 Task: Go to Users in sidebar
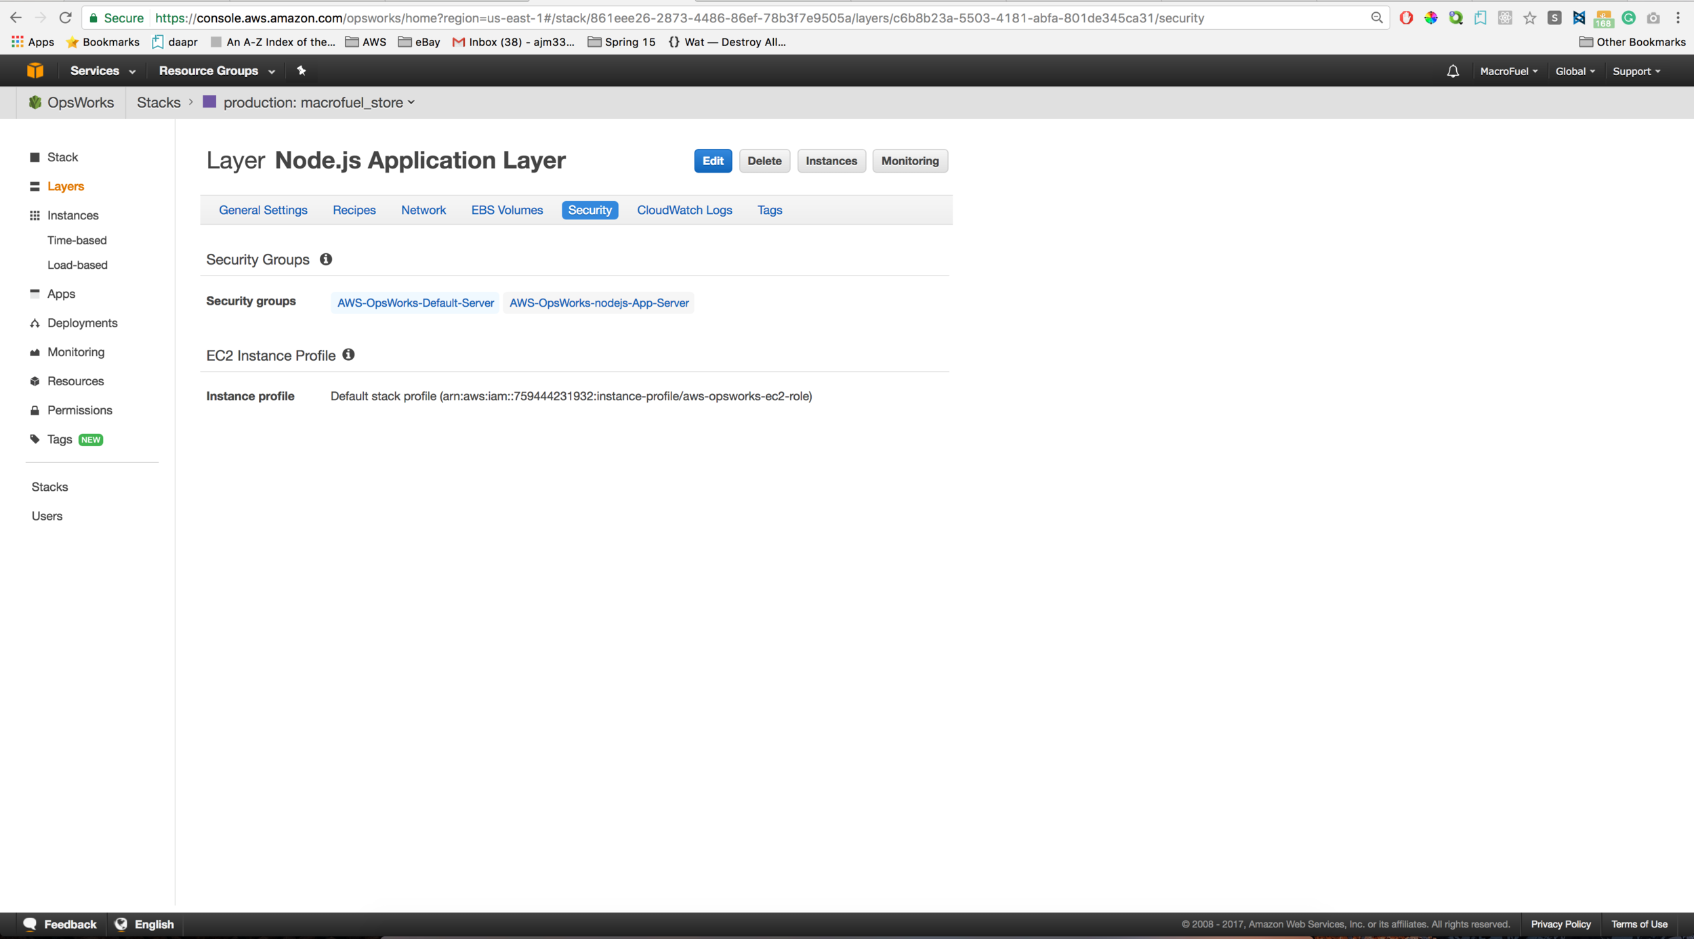(x=47, y=516)
